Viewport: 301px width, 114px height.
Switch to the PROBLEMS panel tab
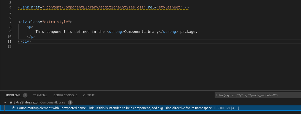(13, 95)
